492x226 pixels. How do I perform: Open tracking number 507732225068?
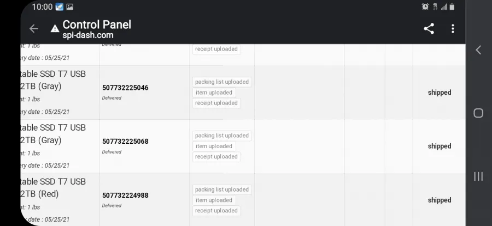coord(125,142)
